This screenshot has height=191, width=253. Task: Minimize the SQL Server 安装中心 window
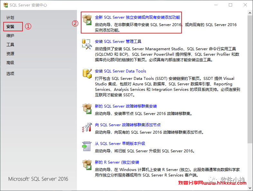[x=216, y=5]
